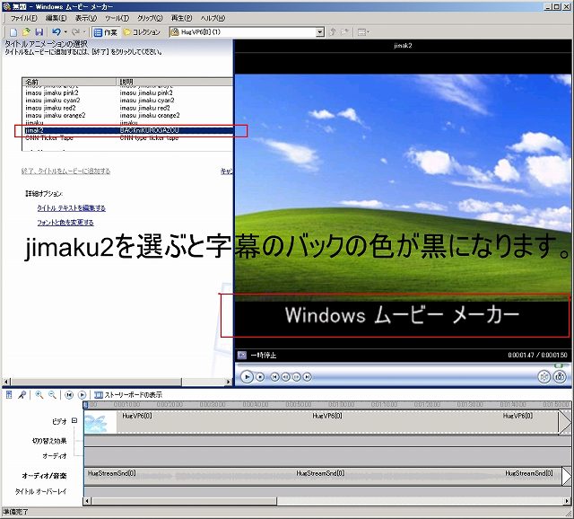This screenshot has width=574, height=519.
Task: Play the preview with the round play button
Action: 248,377
